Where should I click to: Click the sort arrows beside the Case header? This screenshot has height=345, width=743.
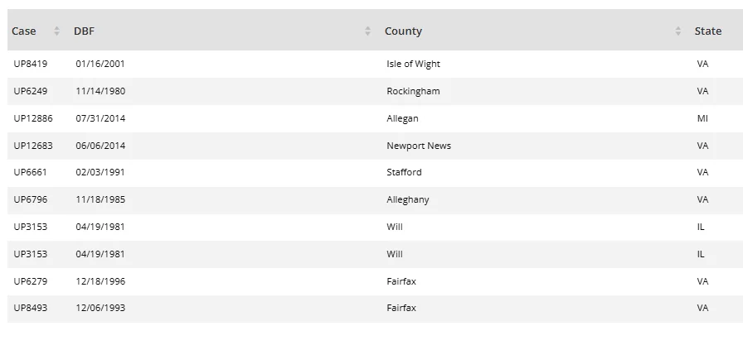[56, 31]
